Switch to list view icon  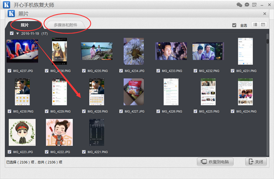[x=255, y=25]
